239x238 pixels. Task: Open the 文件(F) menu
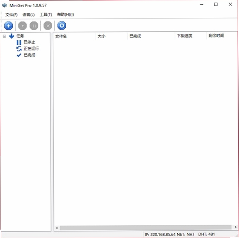point(11,15)
